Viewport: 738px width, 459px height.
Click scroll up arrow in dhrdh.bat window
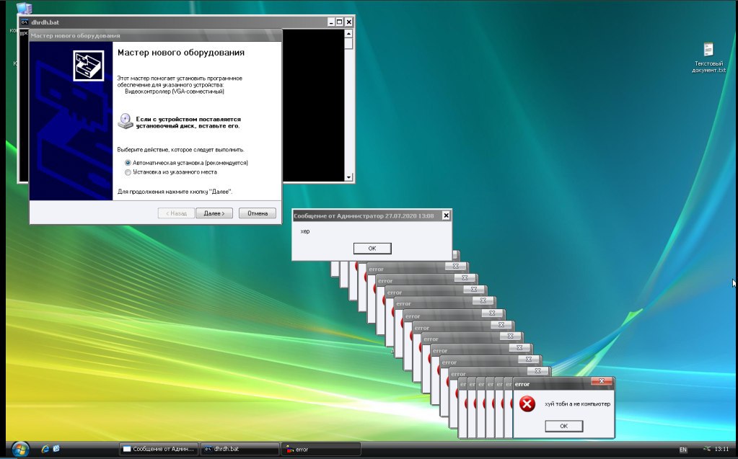point(348,34)
